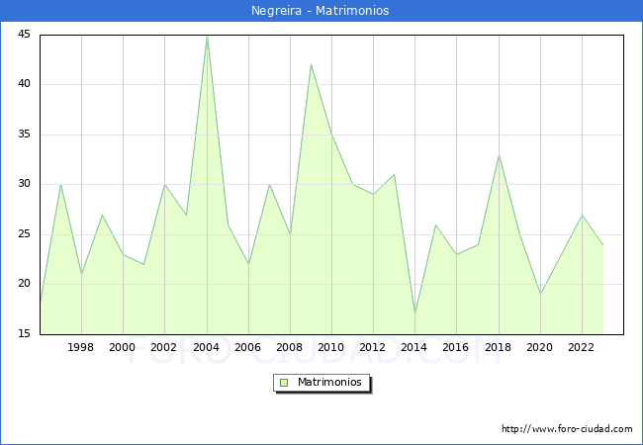Click the y-axis value 15
The image size is (643, 445).
[24, 333]
